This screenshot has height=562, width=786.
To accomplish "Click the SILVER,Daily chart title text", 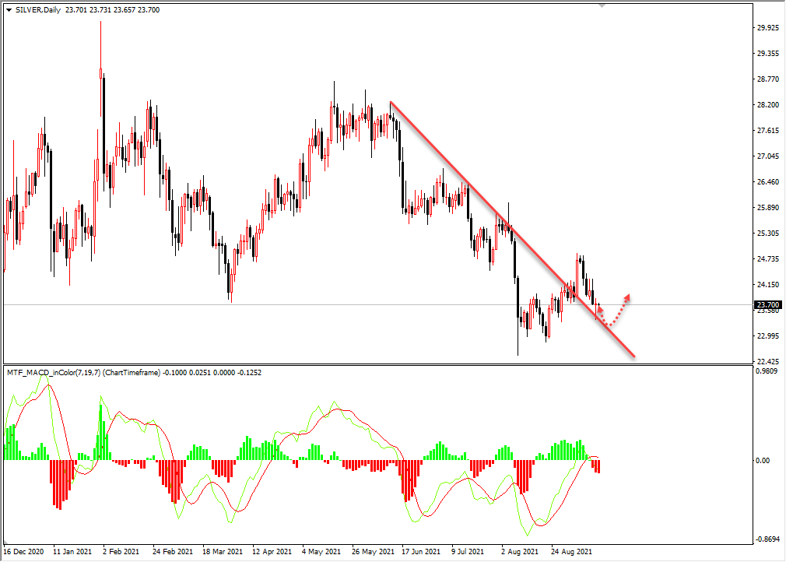I will coord(38,10).
